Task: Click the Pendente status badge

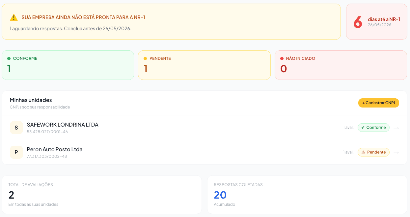Action: pos(373,152)
